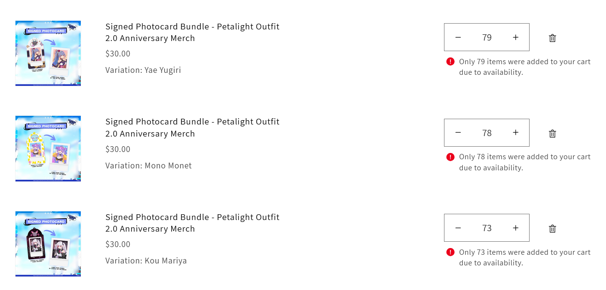
Task: Trash the Kou Mariya photocard bundle
Action: pyautogui.click(x=552, y=229)
